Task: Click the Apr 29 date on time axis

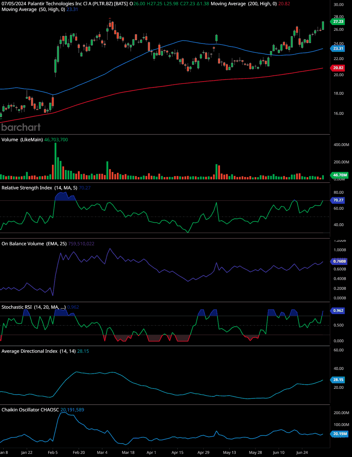Action: pyautogui.click(x=204, y=452)
